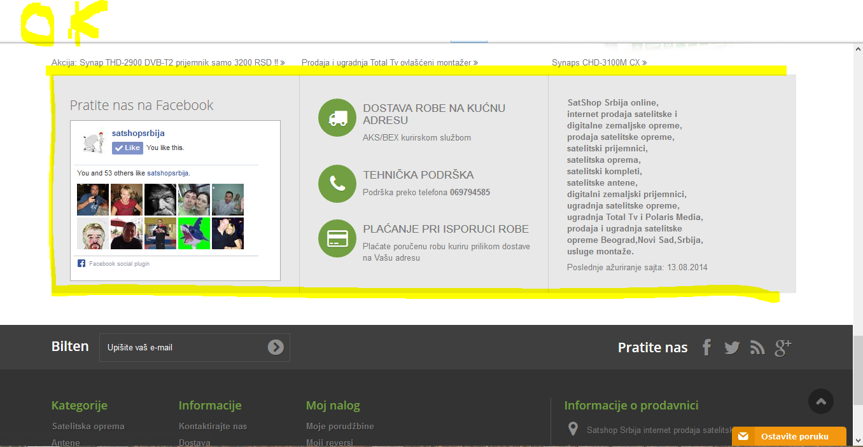Click the Informacije footer heading
Image resolution: width=863 pixels, height=447 pixels.
tap(210, 405)
